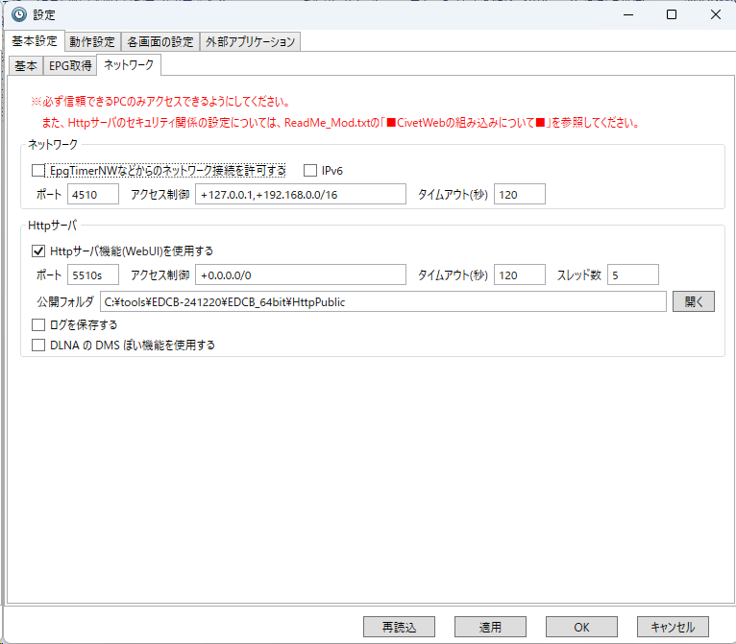The image size is (736, 644).
Task: Maximize the 設定 window
Action: (x=672, y=15)
